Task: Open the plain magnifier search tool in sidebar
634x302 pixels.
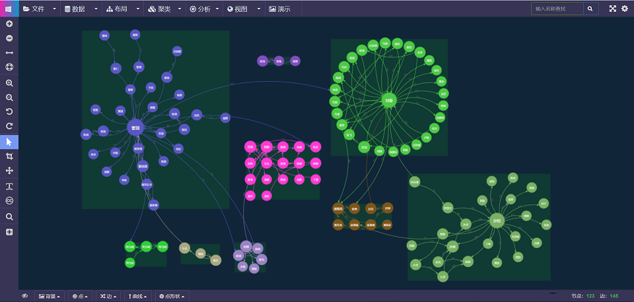Action: [9, 217]
